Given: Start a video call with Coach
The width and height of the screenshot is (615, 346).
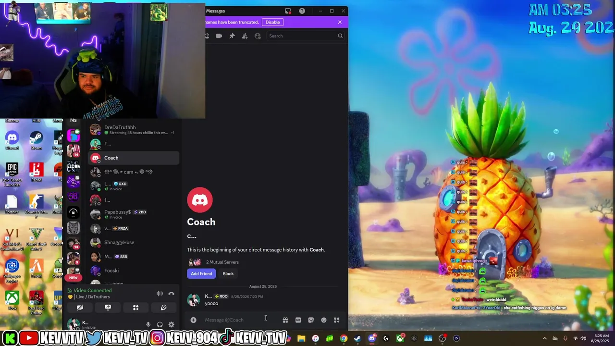Looking at the screenshot, I should [219, 36].
